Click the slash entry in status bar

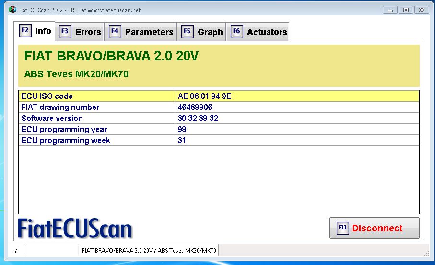click(16, 251)
